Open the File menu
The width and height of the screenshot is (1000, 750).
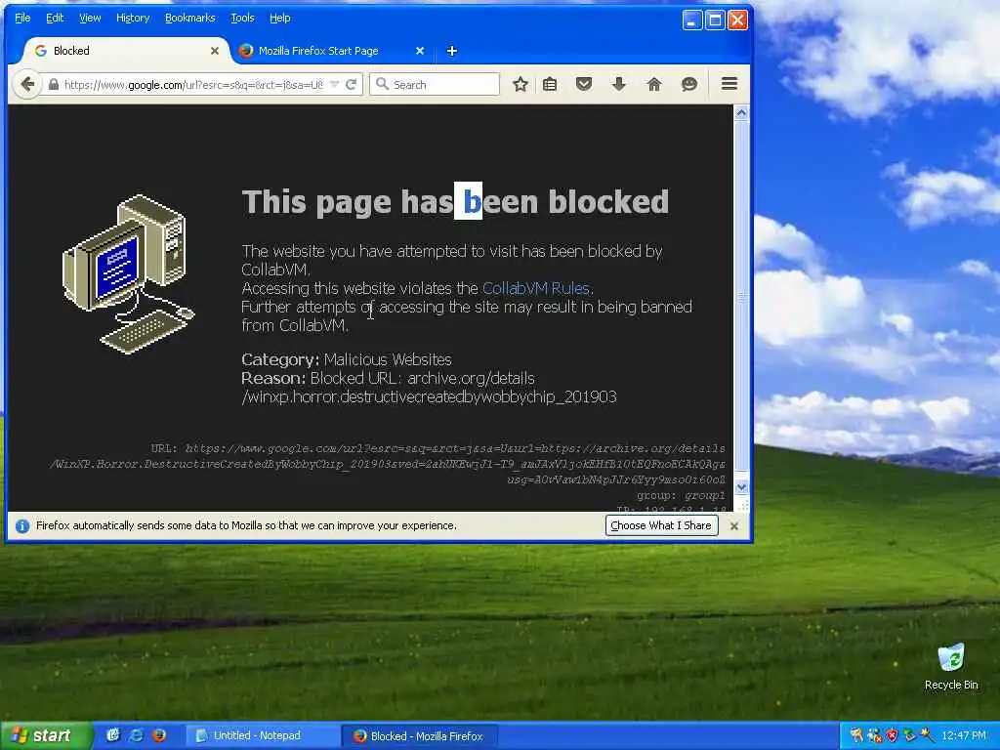(x=22, y=18)
